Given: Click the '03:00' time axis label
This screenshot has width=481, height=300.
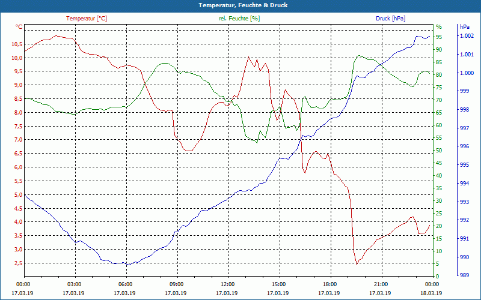Looking at the screenshot, I should (x=73, y=284).
